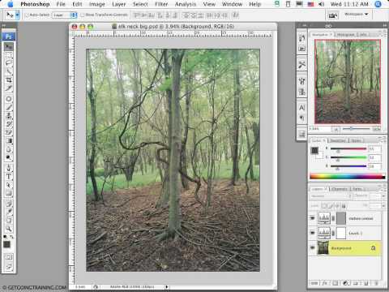Hide the topmost adjustment layer's eye icon
The image size is (389, 292).
pyautogui.click(x=313, y=218)
